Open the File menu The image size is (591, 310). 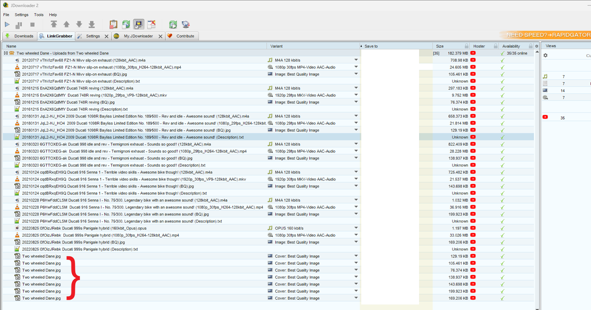point(6,15)
